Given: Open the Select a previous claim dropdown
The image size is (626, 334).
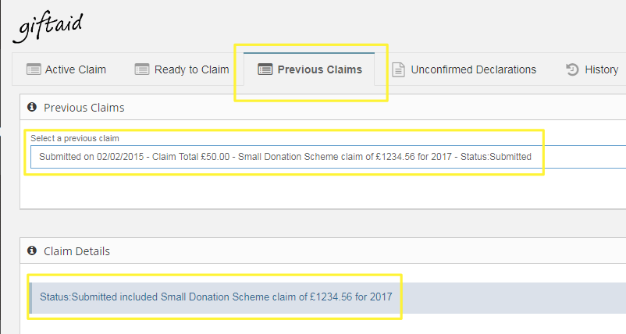Looking at the screenshot, I should [x=328, y=157].
